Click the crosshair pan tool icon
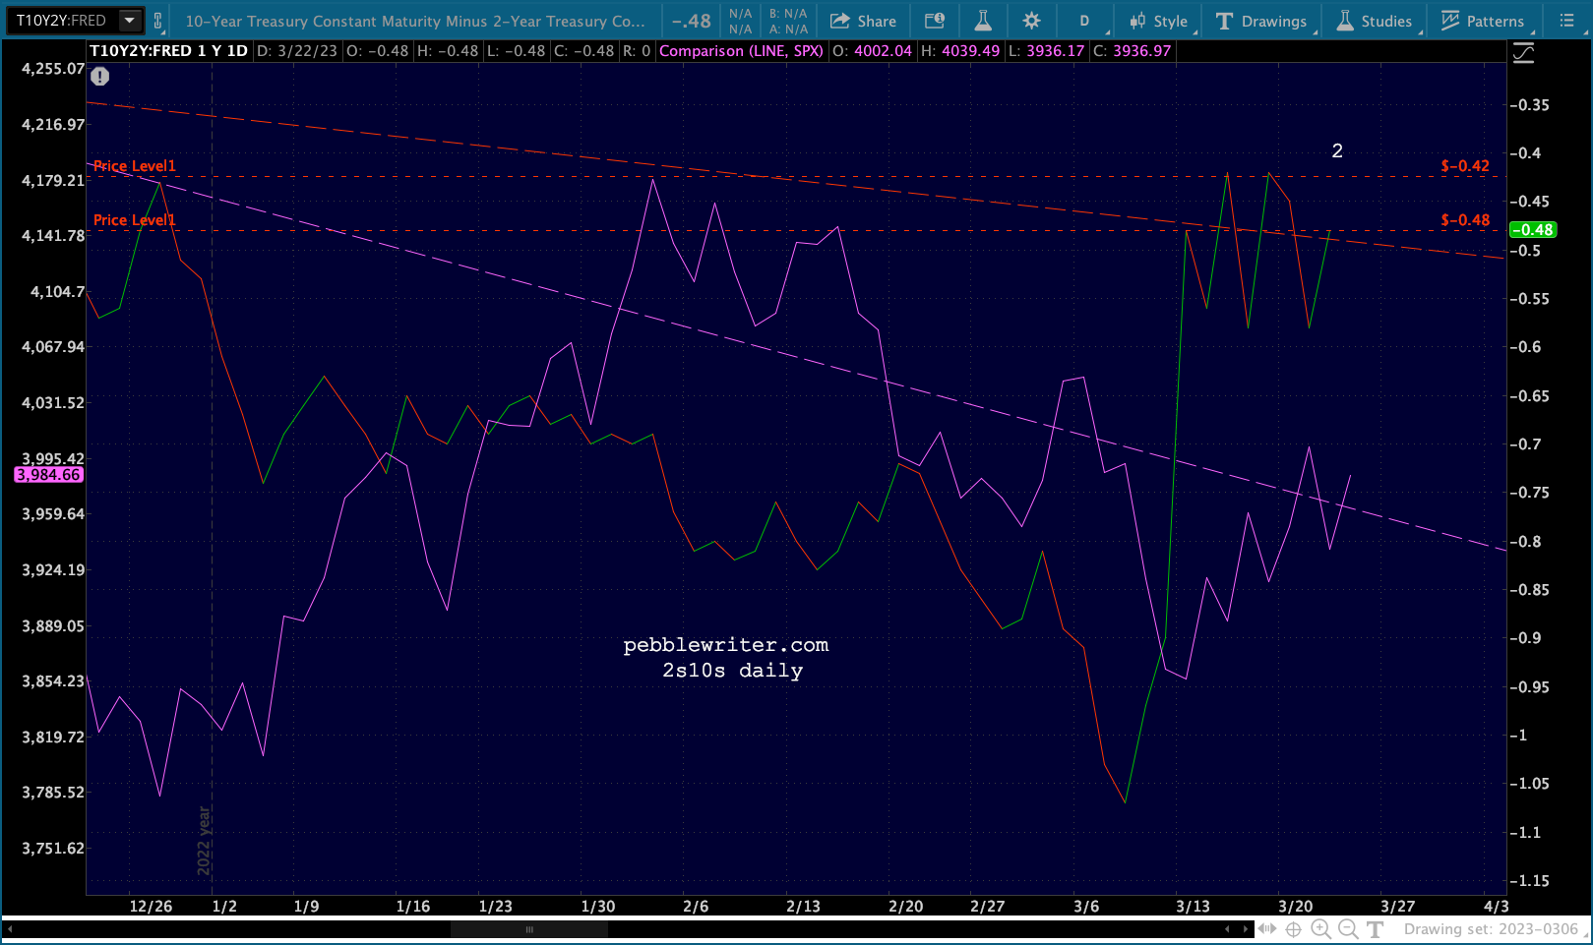The image size is (1593, 945). (x=1294, y=929)
